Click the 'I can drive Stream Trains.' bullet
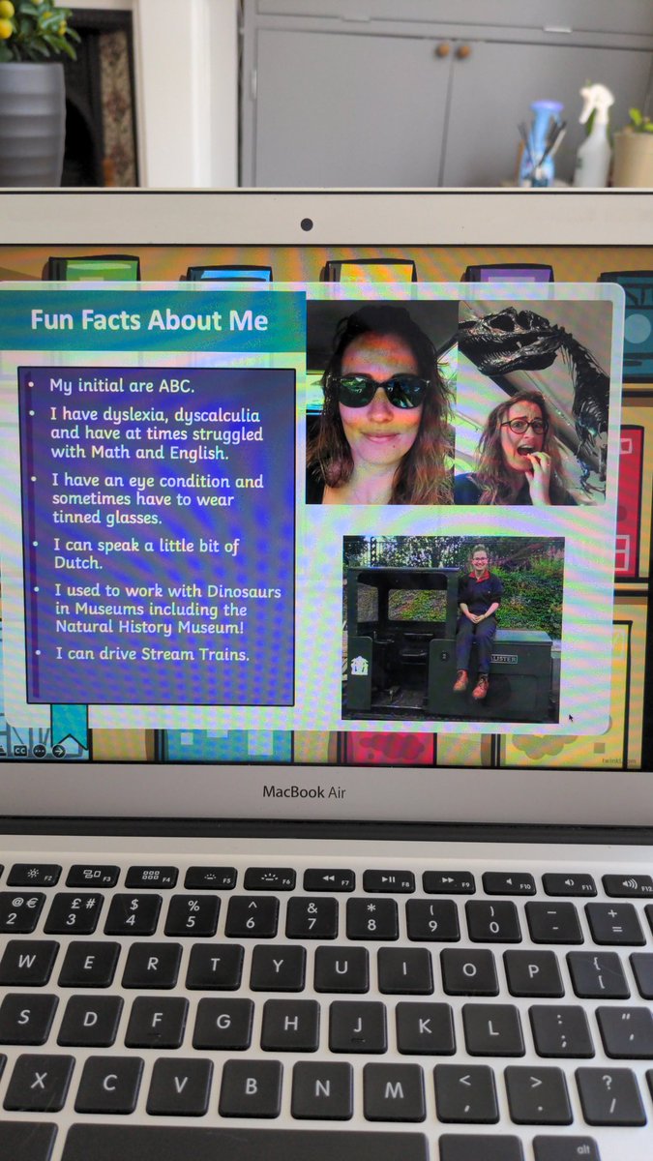 (x=151, y=655)
